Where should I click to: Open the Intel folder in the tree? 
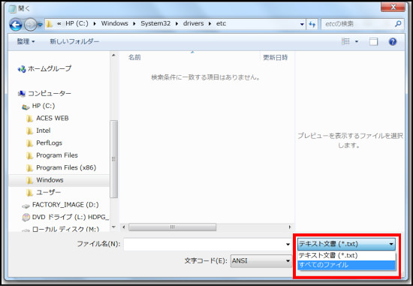click(44, 131)
